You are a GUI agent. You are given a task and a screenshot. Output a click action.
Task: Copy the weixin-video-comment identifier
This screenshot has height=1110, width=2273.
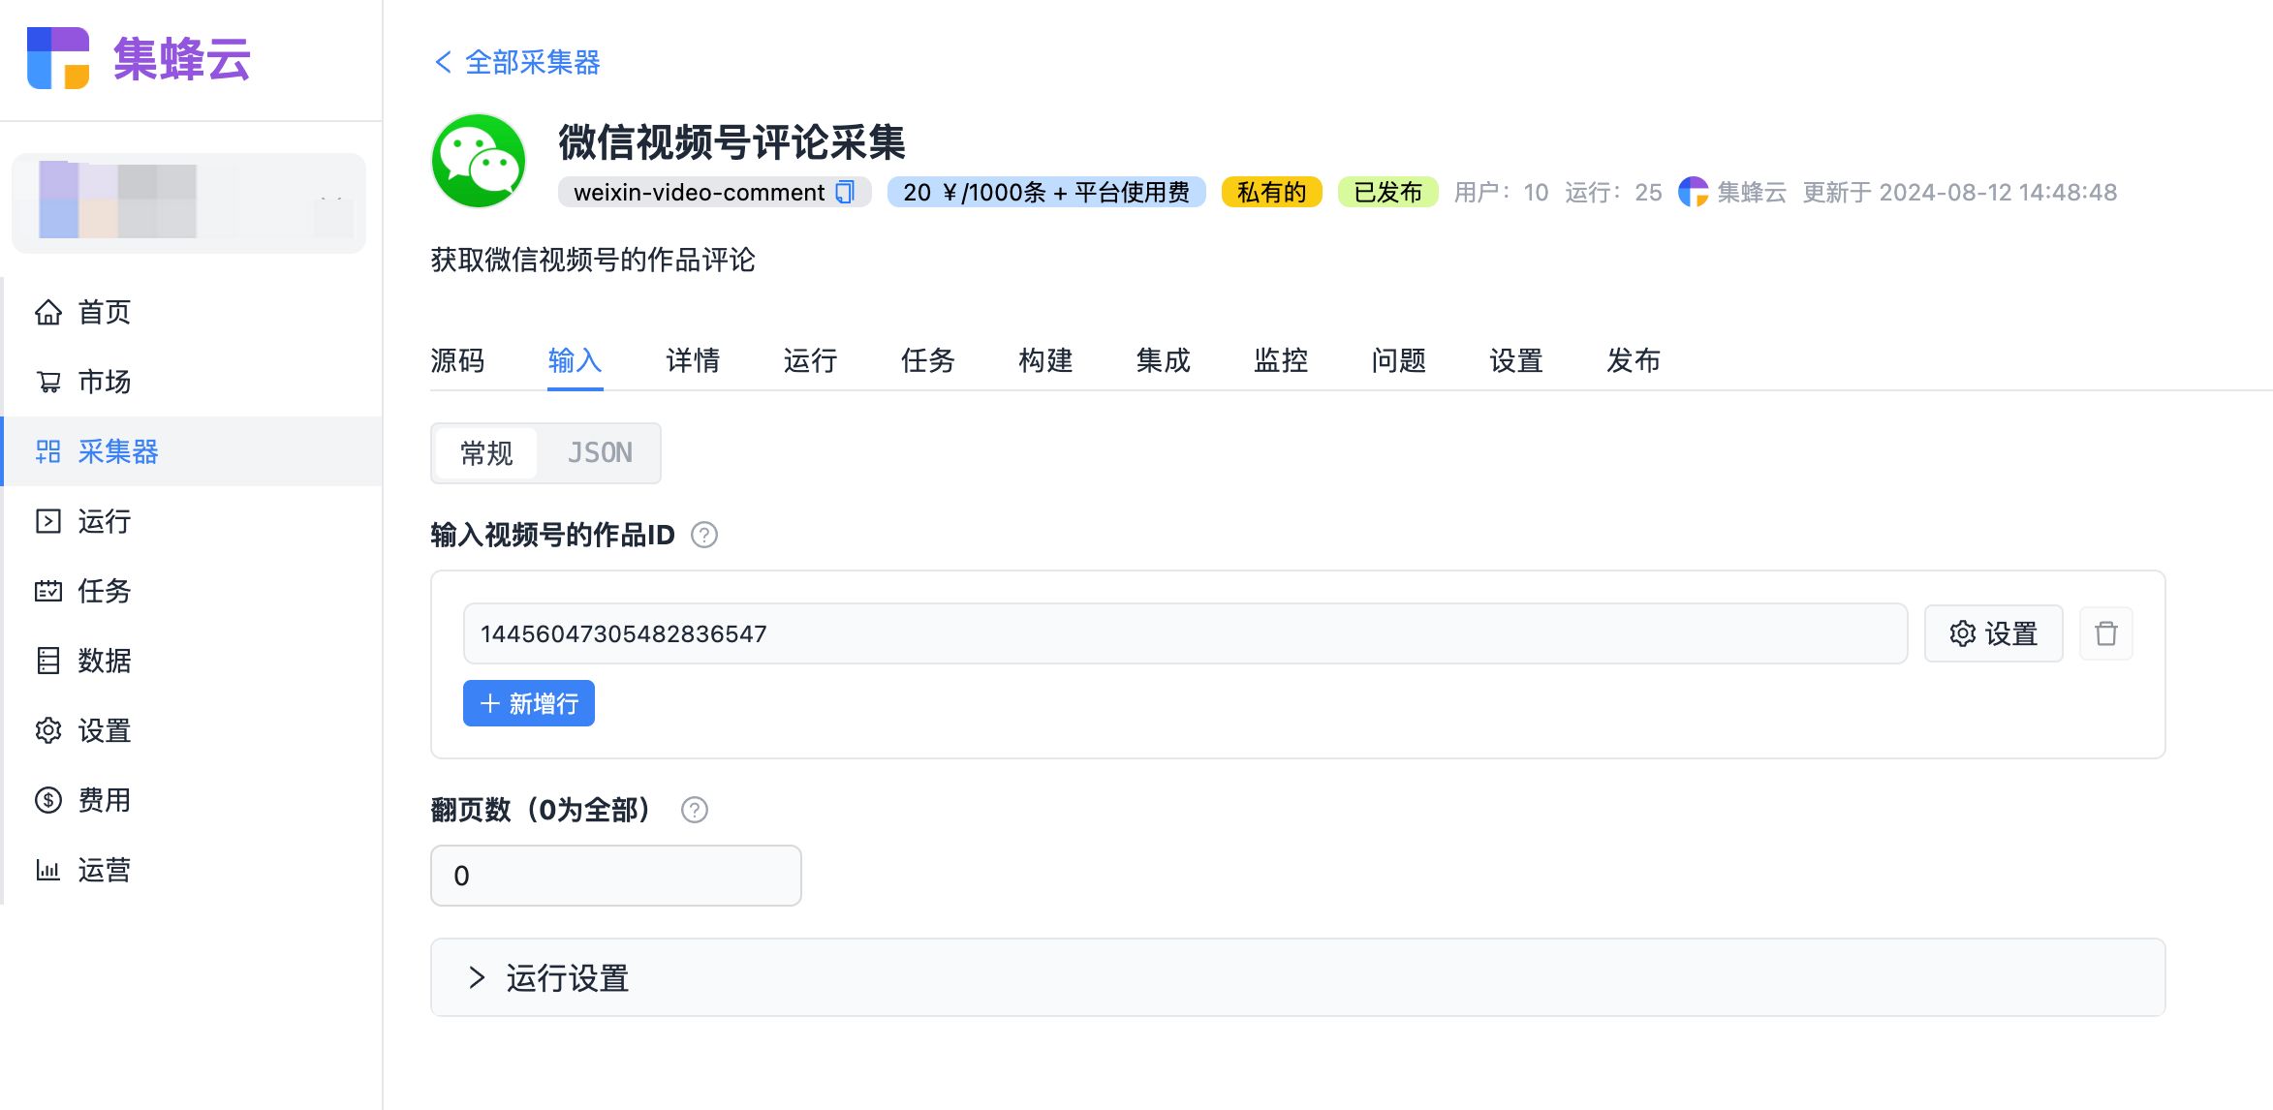pyautogui.click(x=845, y=192)
